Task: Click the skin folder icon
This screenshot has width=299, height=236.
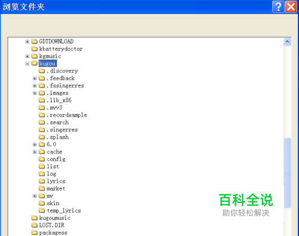Action: 42,203
